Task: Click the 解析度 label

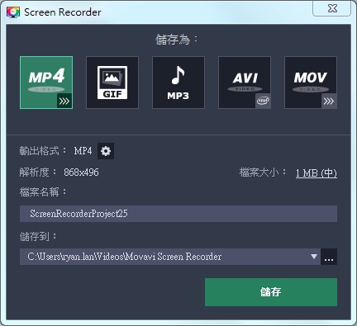Action: pos(38,172)
